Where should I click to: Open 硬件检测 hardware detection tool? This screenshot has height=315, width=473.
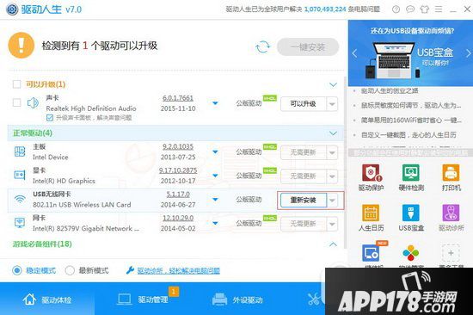[411, 177]
